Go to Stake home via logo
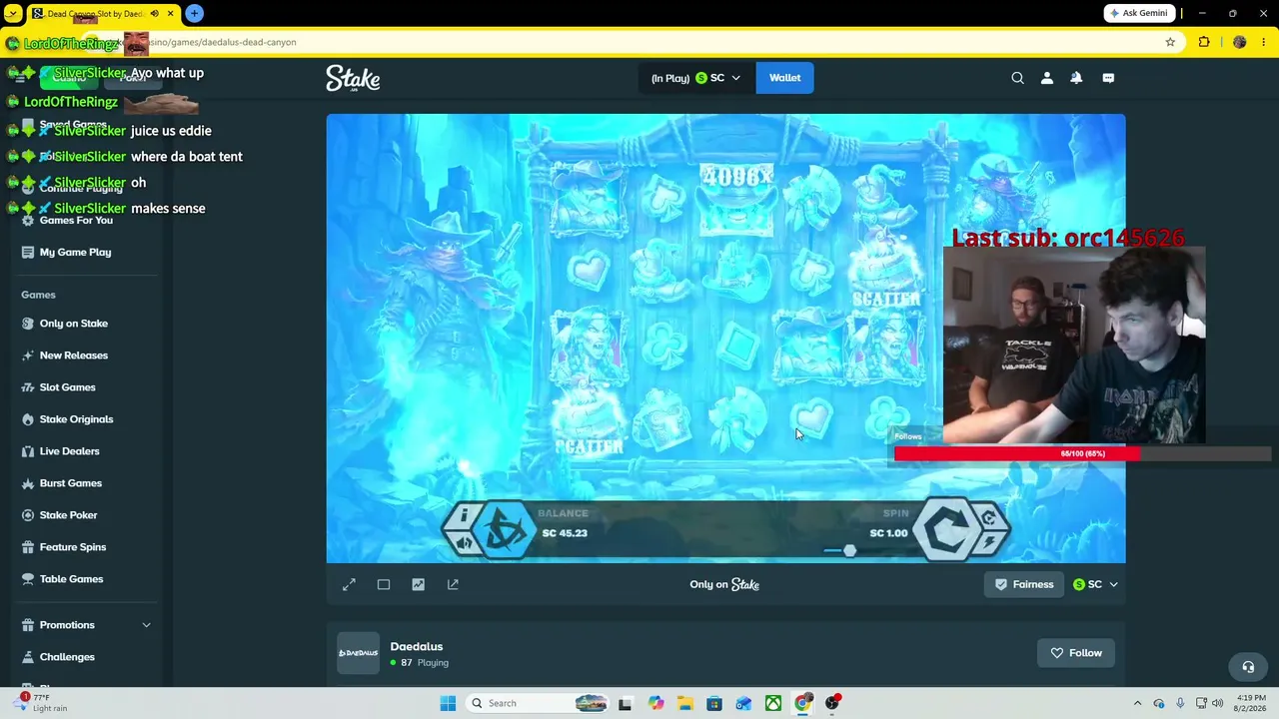The image size is (1279, 719). tap(353, 78)
